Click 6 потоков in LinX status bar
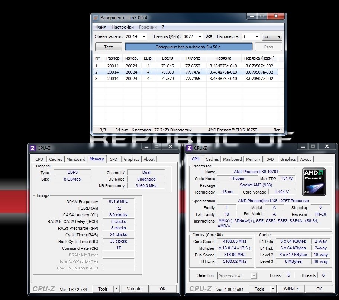The image size is (339, 300). click(x=141, y=130)
